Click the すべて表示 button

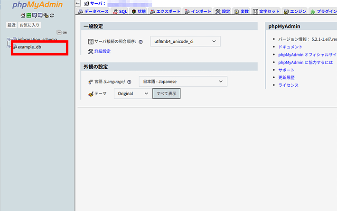[166, 93]
